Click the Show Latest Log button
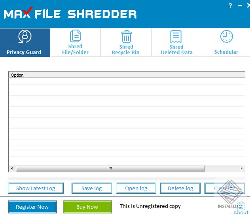 [36, 188]
